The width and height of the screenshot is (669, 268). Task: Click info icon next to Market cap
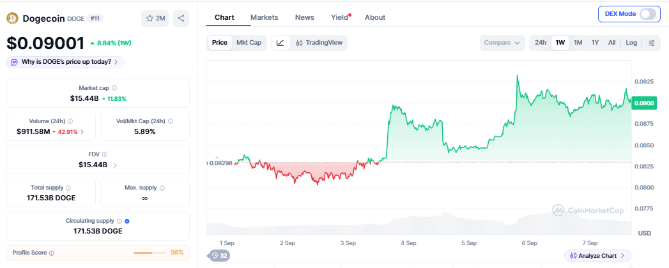[114, 88]
